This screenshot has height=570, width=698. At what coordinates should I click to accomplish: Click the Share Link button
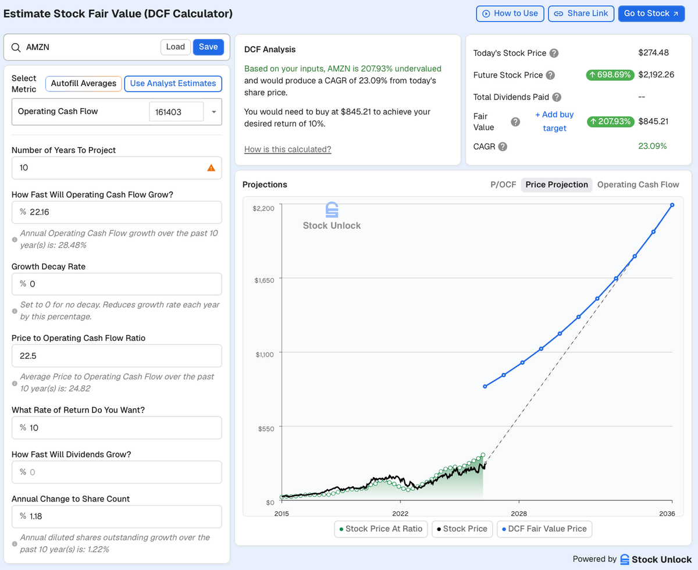click(581, 13)
